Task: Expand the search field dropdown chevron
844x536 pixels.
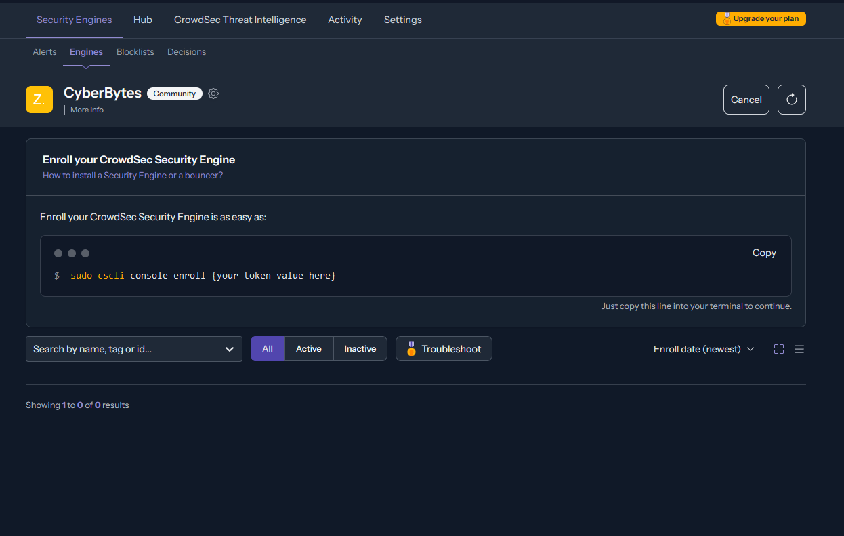Action: pyautogui.click(x=230, y=349)
